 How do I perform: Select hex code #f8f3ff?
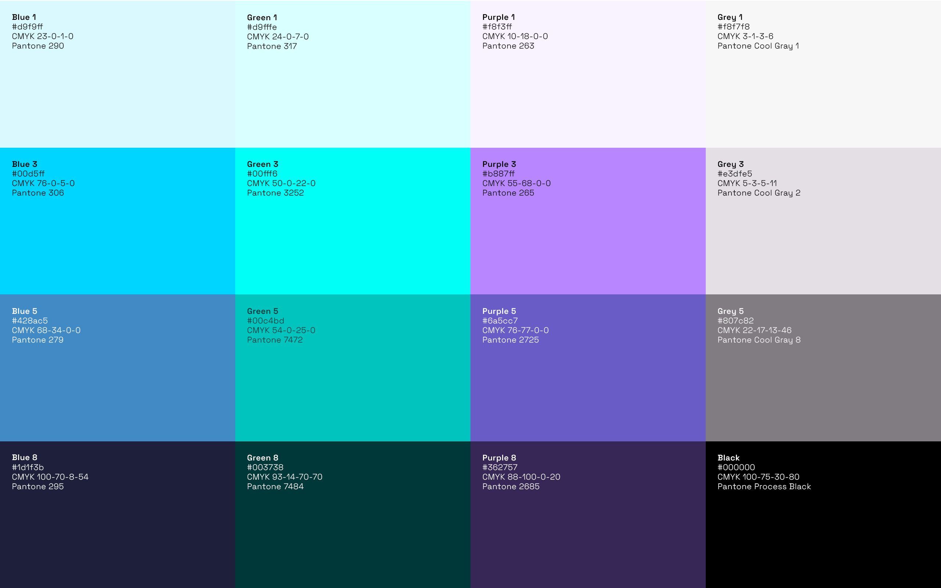497,27
